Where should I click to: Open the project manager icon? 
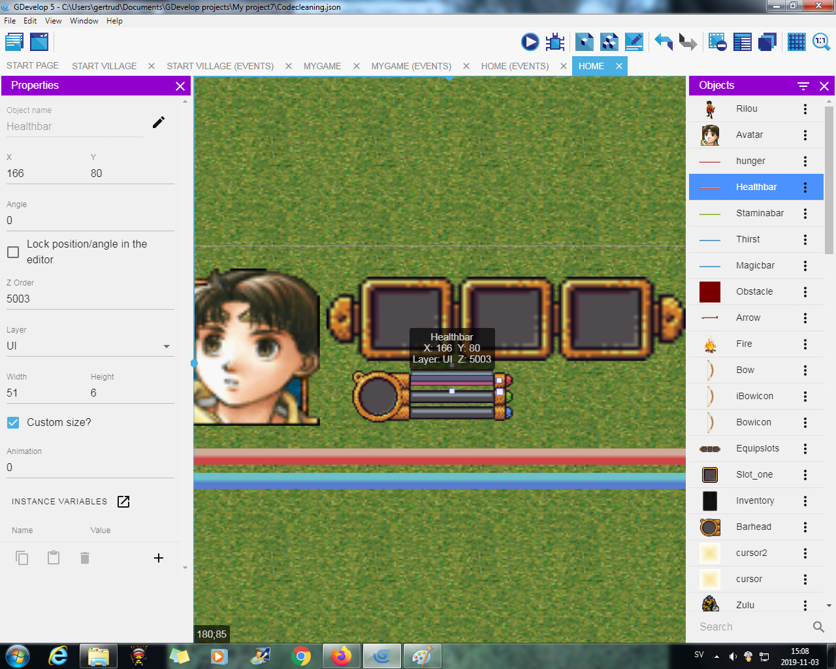pos(14,42)
